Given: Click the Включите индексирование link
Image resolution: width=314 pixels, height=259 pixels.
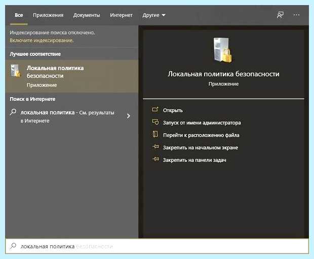Looking at the screenshot, I should 42,40.
